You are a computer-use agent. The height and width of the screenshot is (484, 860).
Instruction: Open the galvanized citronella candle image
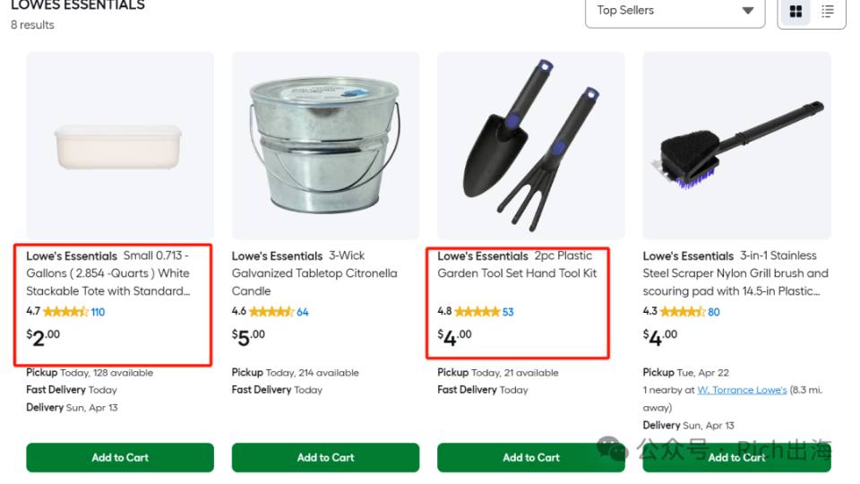[325, 145]
